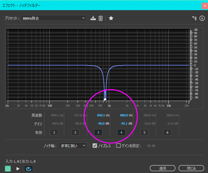Enable notch band 2
The width and height of the screenshot is (208, 173).
tap(75, 133)
